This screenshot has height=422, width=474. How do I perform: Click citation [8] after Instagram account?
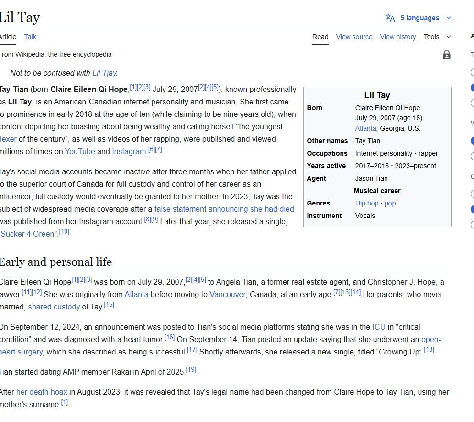147,219
